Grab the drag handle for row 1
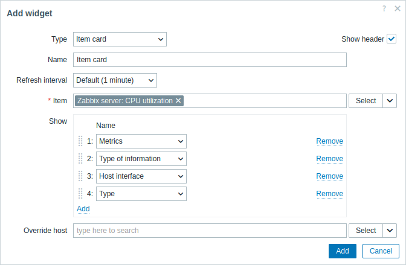 pyautogui.click(x=80, y=141)
